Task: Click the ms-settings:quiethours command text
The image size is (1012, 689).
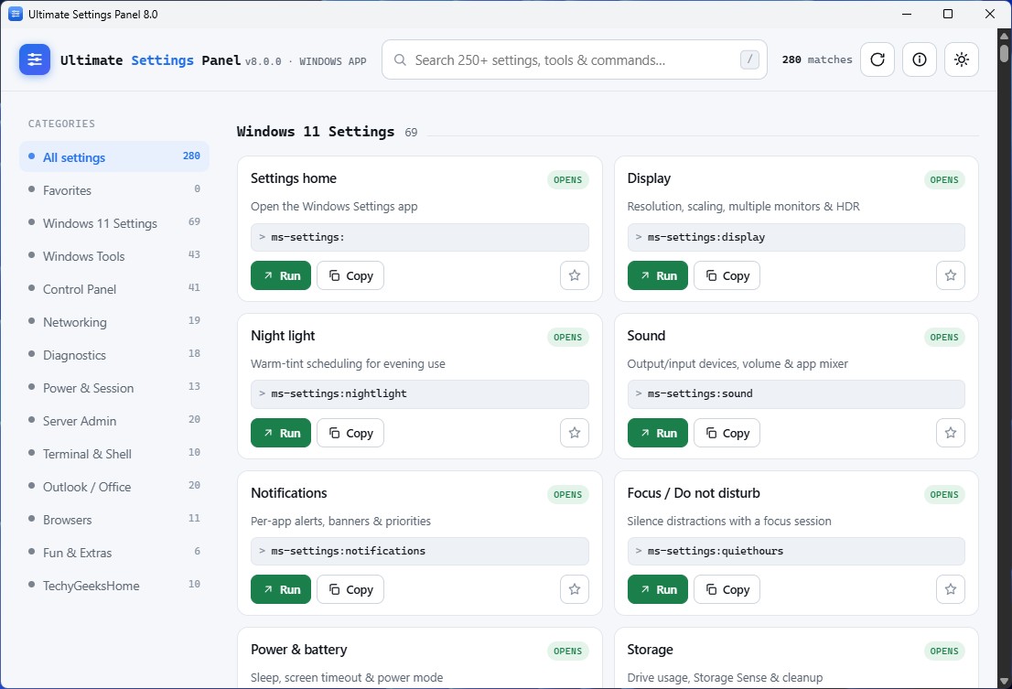Action: click(x=716, y=551)
